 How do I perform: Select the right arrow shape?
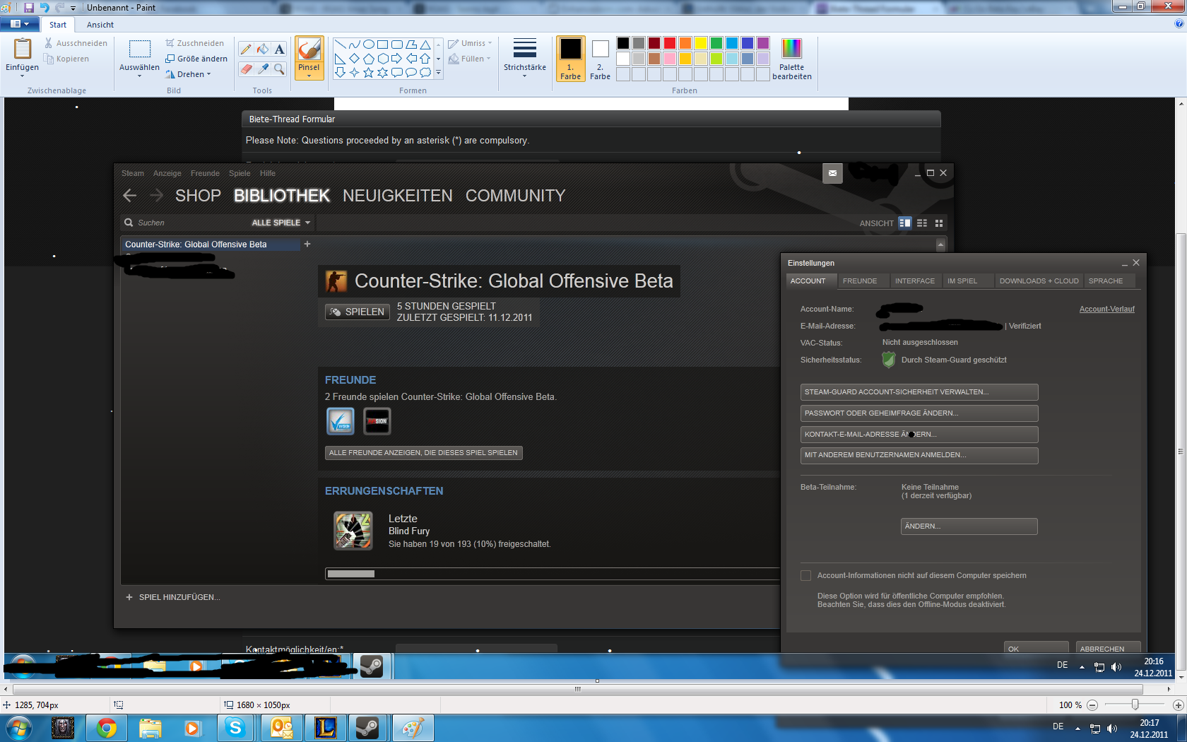point(396,59)
